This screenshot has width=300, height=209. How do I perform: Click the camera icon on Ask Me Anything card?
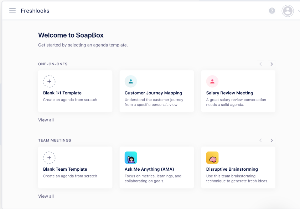point(131,158)
